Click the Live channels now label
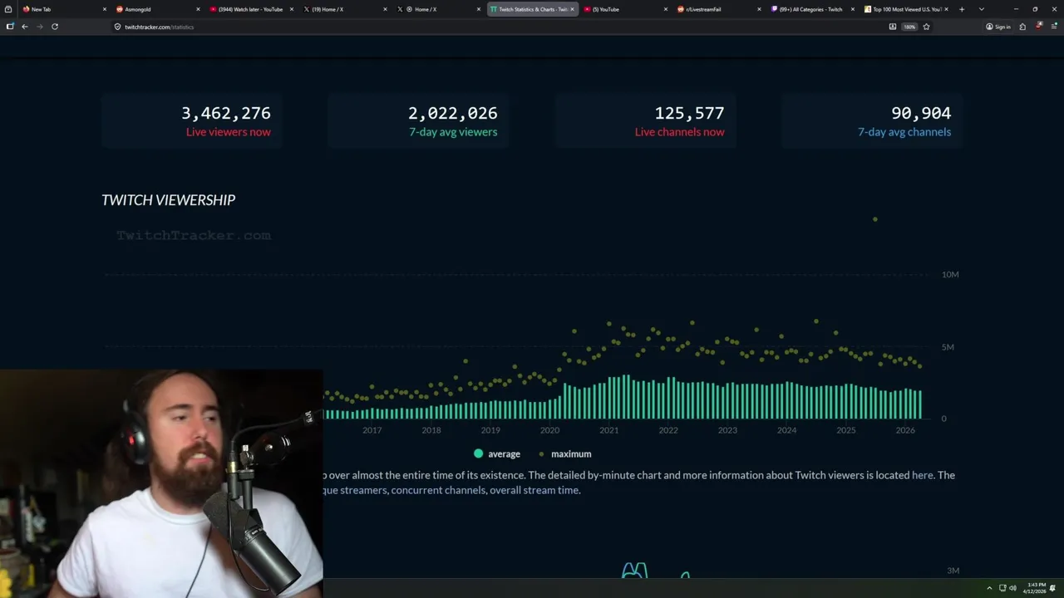This screenshot has width=1064, height=598. [679, 132]
